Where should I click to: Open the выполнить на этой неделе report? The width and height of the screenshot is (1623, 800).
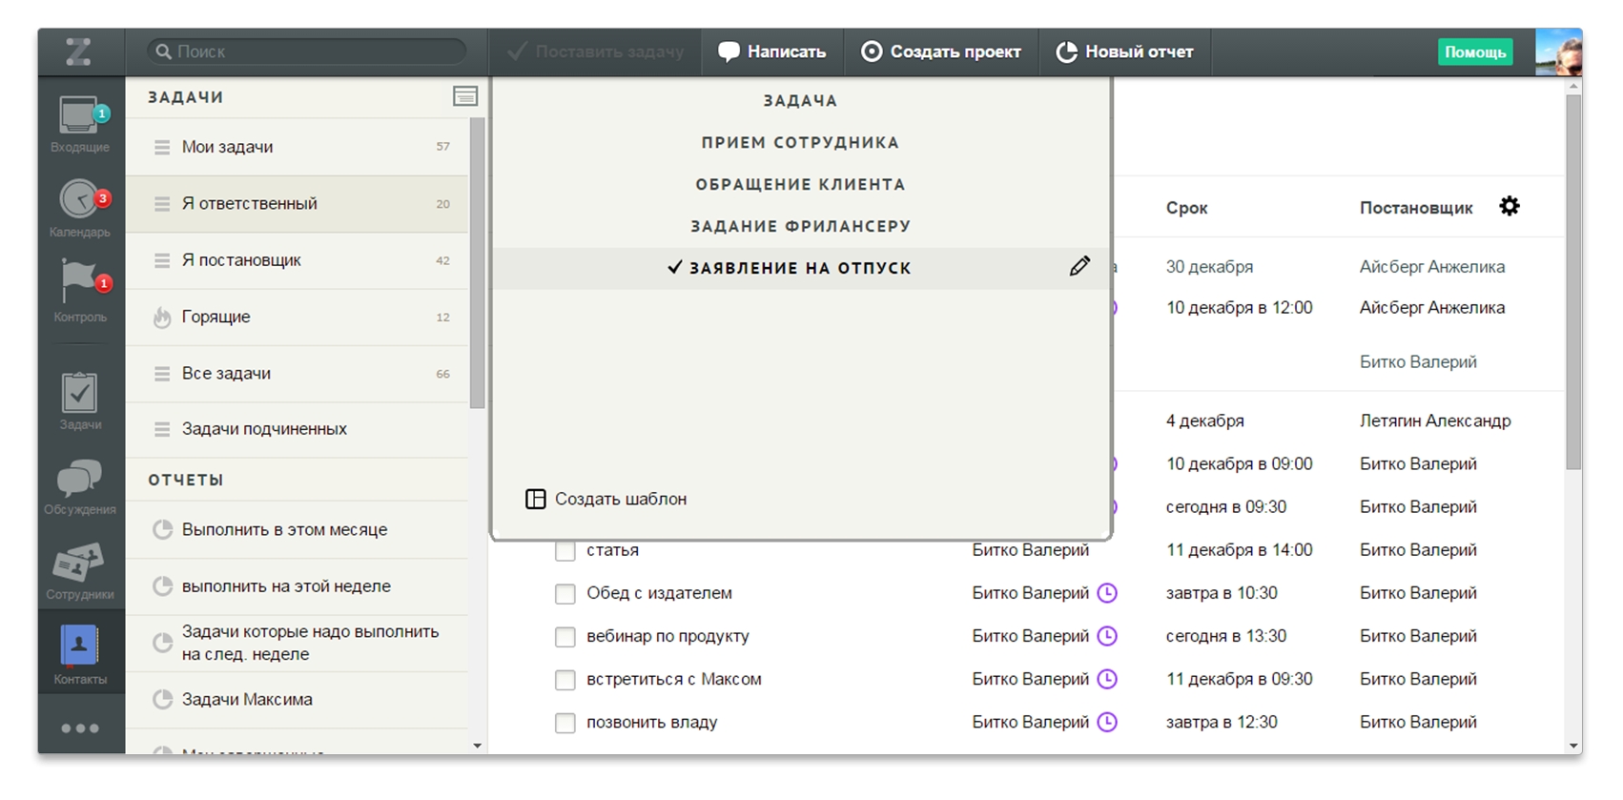tap(297, 586)
